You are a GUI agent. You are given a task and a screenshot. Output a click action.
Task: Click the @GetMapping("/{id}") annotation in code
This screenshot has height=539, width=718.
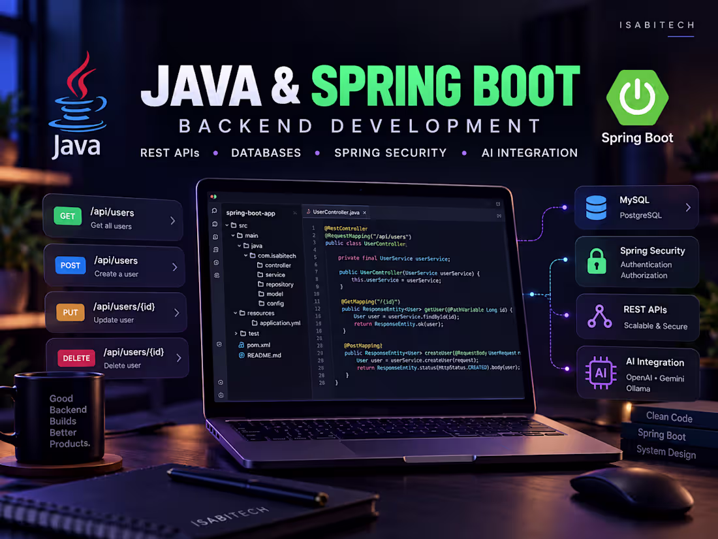point(371,302)
